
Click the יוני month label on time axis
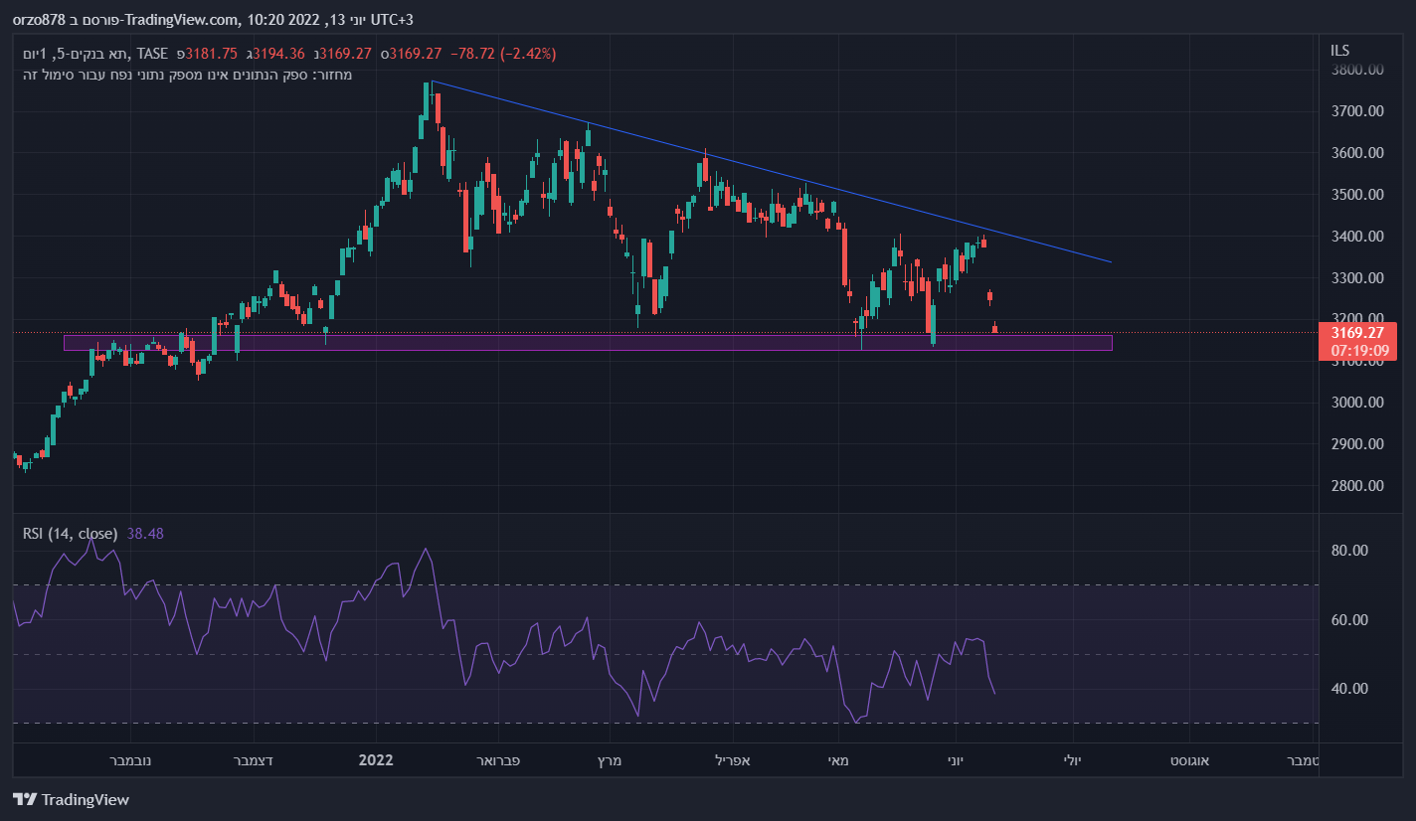tap(955, 760)
